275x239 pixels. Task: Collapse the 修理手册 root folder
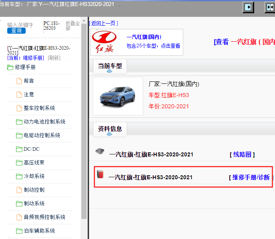pos(25,67)
